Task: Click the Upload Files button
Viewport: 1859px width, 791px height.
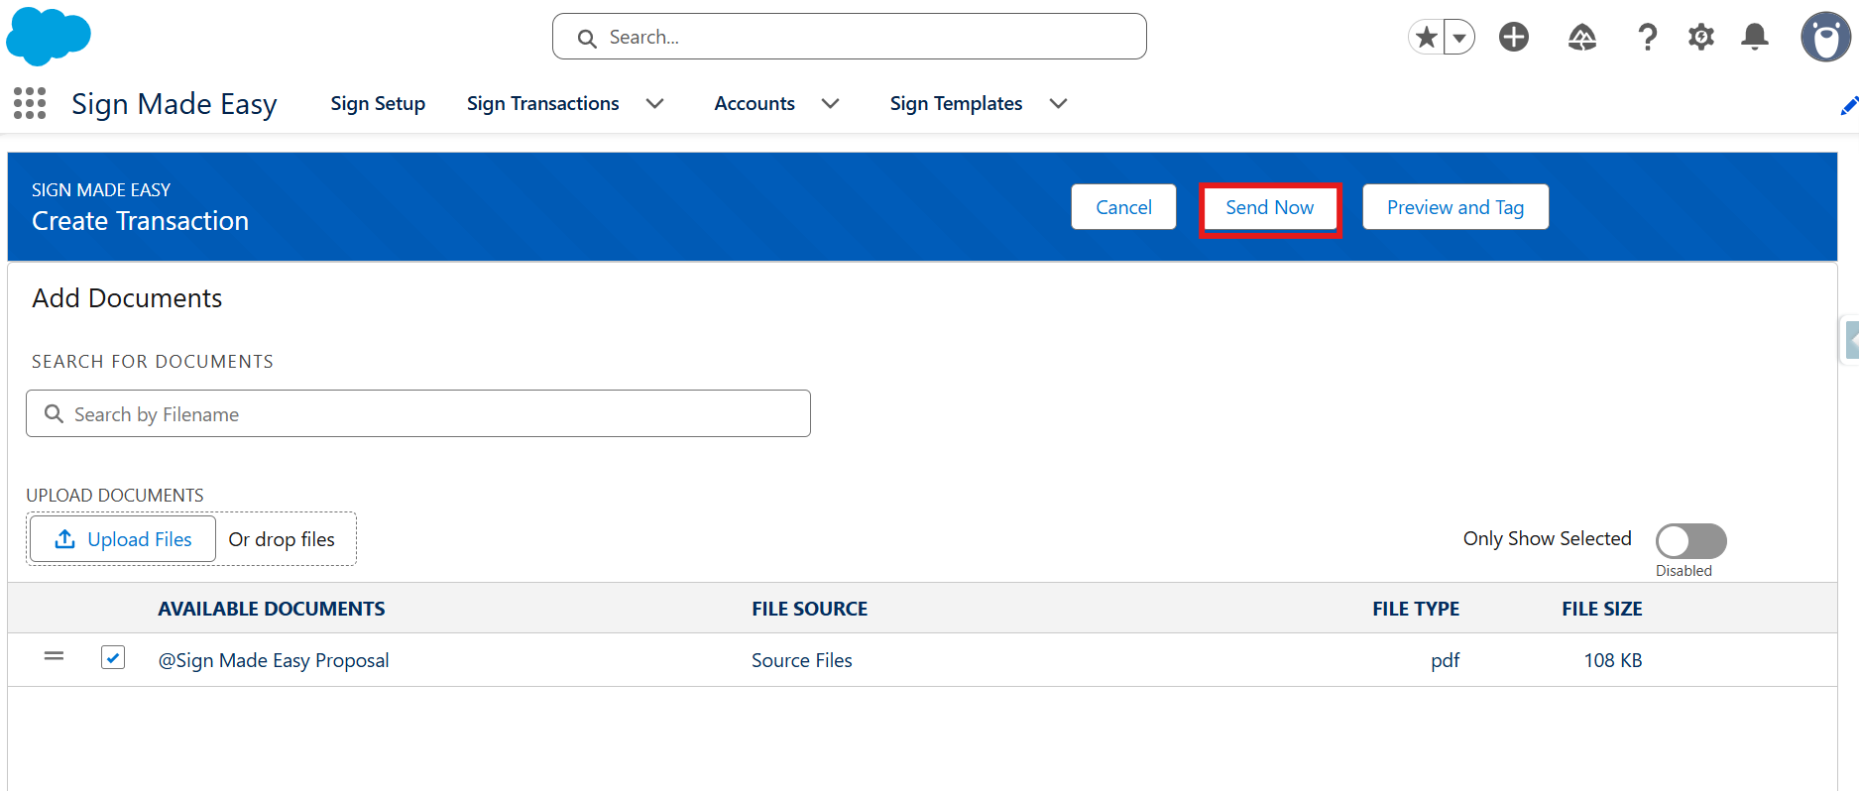Action: point(123,539)
